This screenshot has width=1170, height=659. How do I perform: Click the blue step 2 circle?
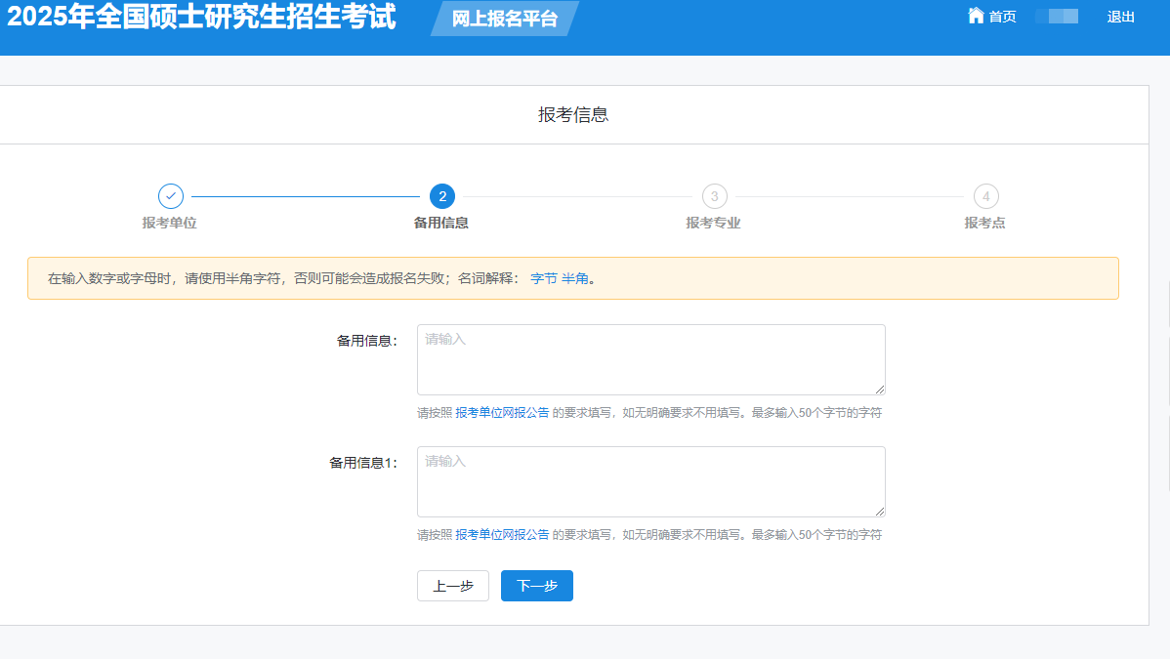pyautogui.click(x=442, y=196)
